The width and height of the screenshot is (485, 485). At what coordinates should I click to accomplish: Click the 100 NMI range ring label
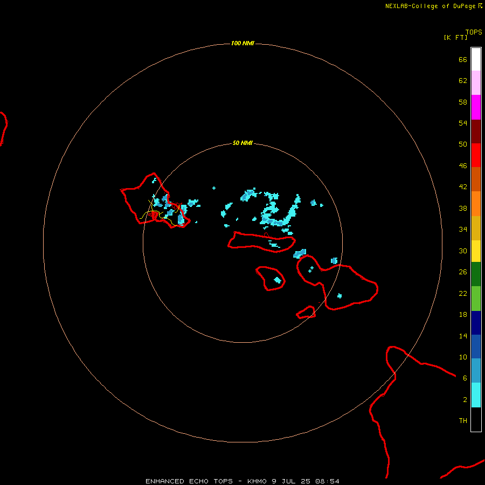242,43
